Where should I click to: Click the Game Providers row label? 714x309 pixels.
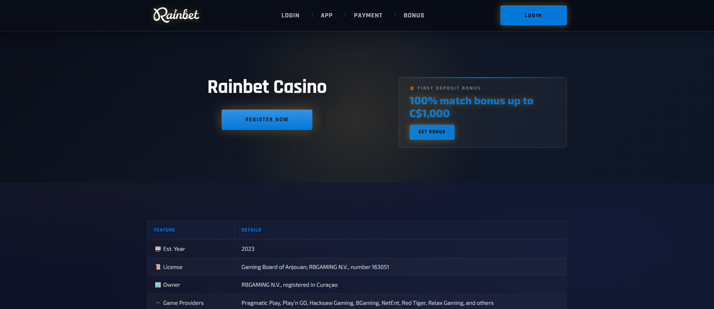coord(183,303)
